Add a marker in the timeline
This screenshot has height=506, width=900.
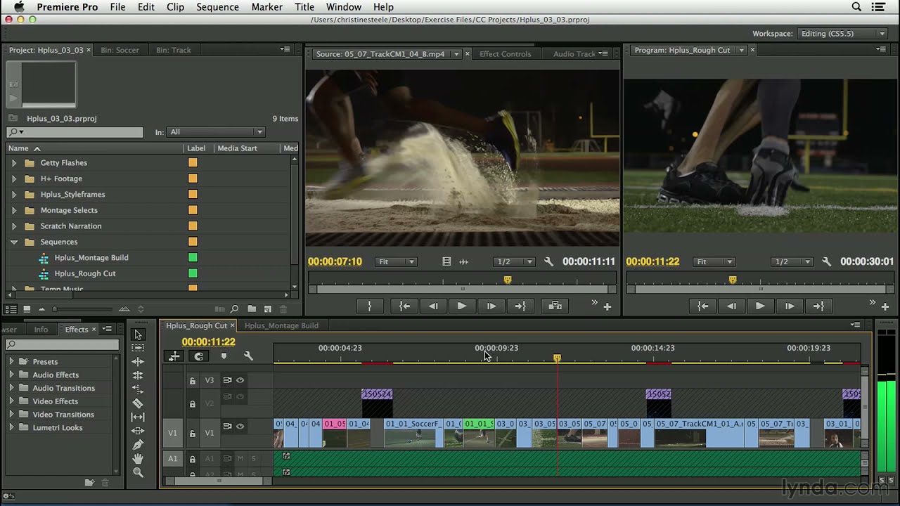pyautogui.click(x=224, y=356)
